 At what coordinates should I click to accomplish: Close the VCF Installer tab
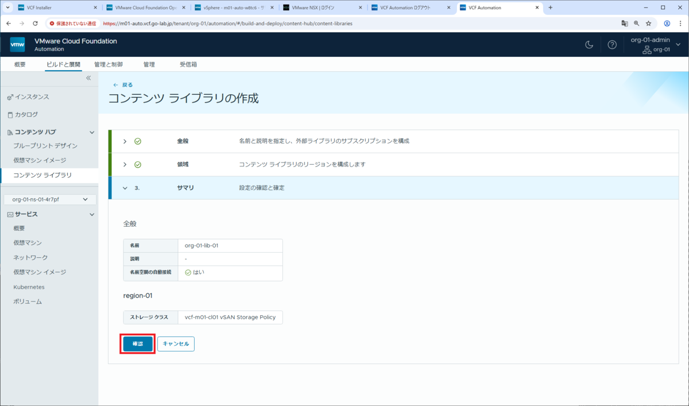(x=95, y=7)
